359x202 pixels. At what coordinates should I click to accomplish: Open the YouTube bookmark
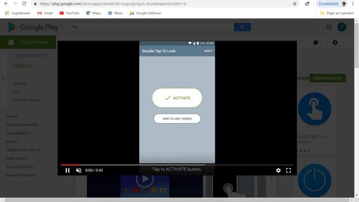[69, 13]
